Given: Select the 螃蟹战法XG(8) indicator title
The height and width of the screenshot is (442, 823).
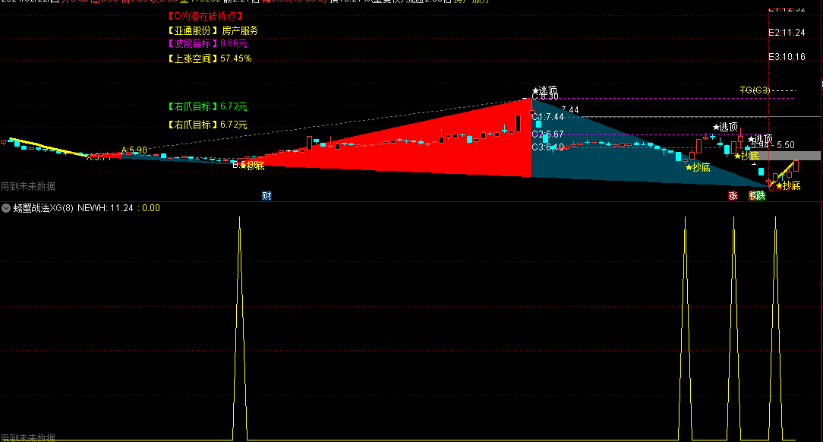Looking at the screenshot, I should tap(43, 208).
